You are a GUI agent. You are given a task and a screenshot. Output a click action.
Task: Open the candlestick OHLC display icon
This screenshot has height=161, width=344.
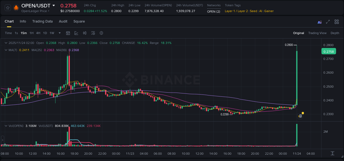click(x=85, y=33)
